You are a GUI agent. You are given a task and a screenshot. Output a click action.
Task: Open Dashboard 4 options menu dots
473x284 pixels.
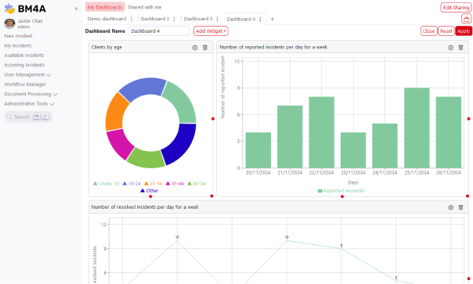(260, 20)
